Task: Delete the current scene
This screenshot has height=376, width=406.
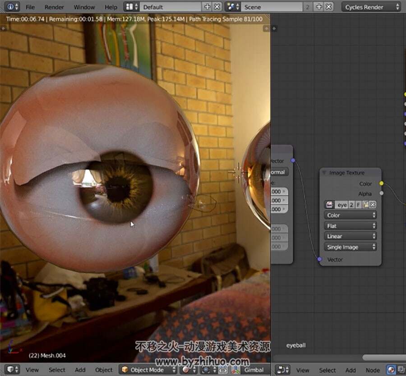Action: pyautogui.click(x=328, y=7)
